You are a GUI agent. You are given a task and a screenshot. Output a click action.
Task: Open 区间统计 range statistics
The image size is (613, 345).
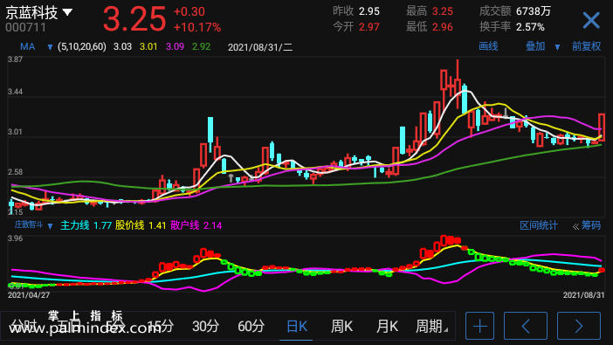539,225
